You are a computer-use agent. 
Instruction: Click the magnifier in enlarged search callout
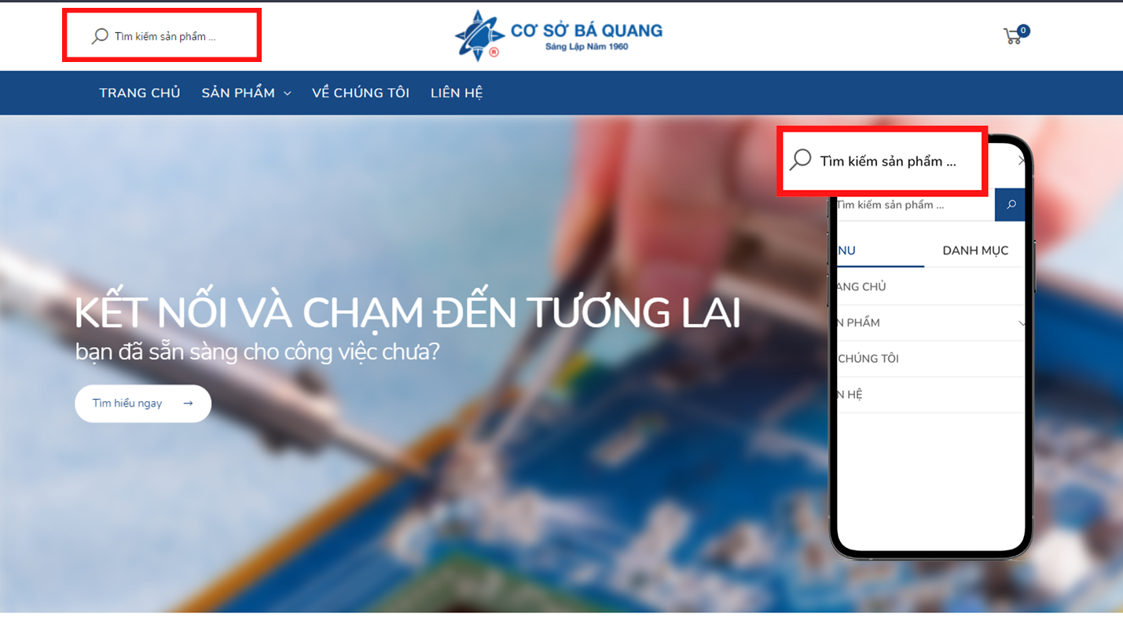click(800, 160)
